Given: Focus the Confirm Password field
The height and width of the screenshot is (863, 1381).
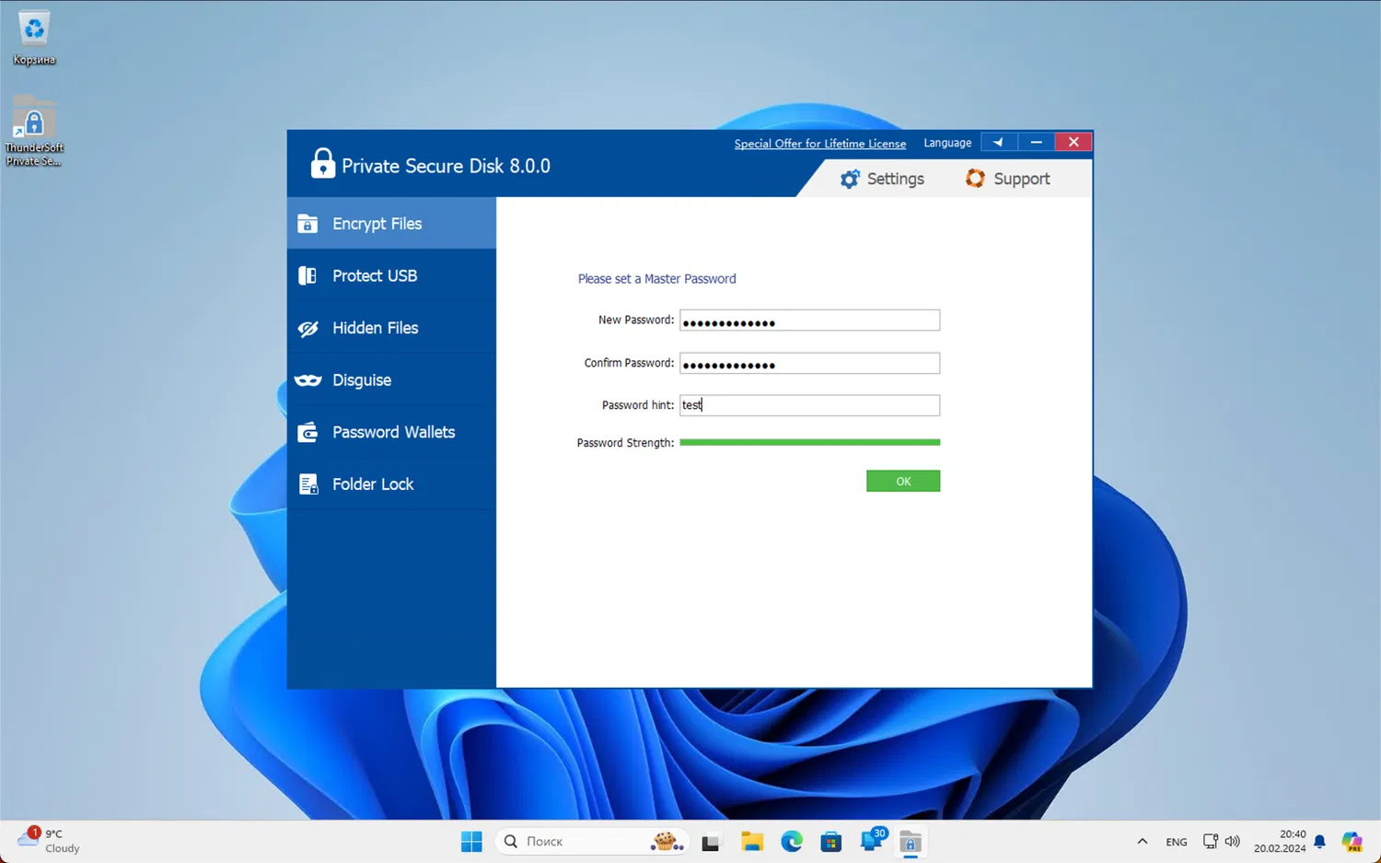Looking at the screenshot, I should 810,363.
